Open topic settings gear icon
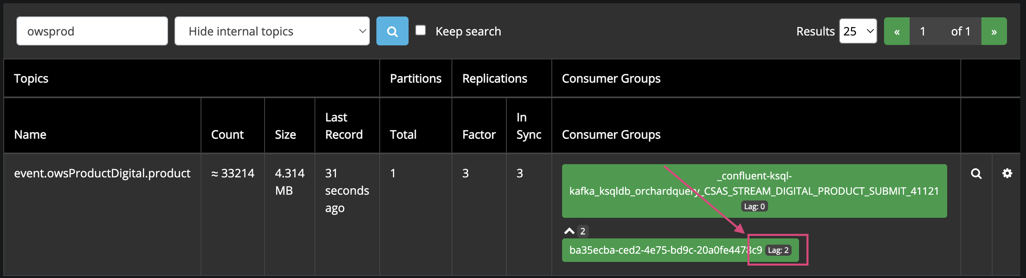The height and width of the screenshot is (278, 1026). point(1007,174)
